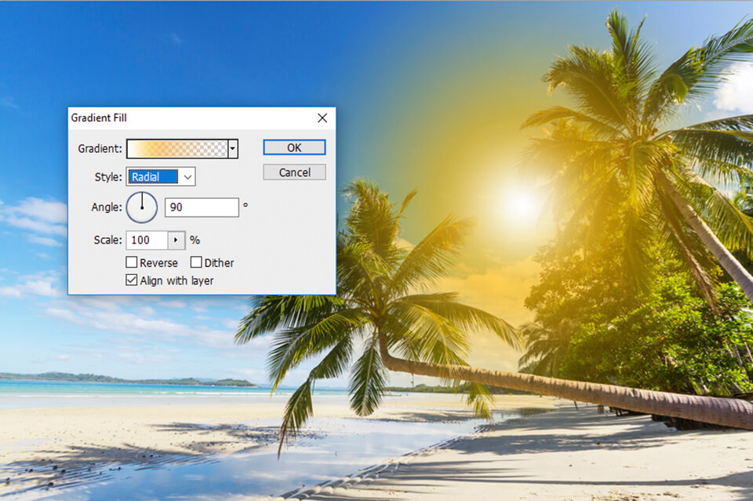Uncheck the Align with layer option
Viewport: 753px width, 501px height.
tap(132, 280)
